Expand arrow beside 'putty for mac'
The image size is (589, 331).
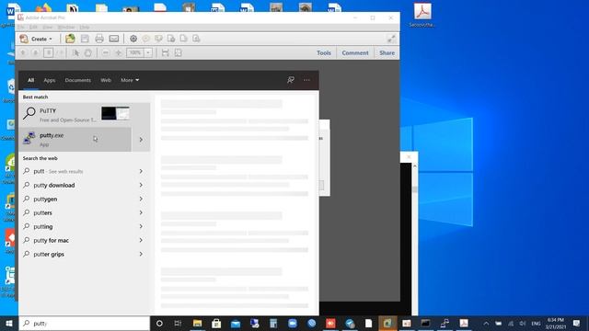tap(141, 240)
